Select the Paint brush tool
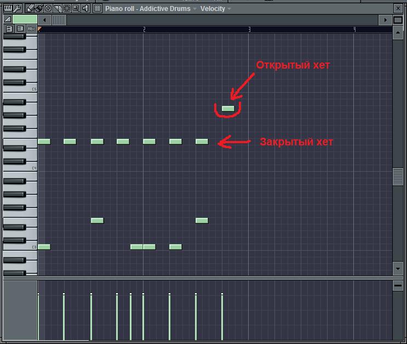Viewport: 407px width, 344px height. 39,8
